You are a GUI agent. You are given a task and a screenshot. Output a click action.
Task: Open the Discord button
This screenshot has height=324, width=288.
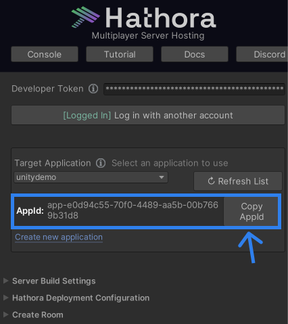click(x=262, y=54)
